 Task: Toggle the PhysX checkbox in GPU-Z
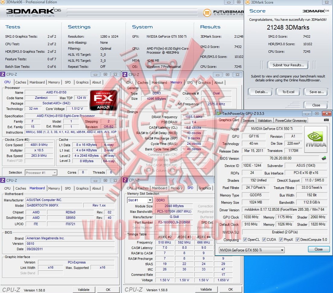point(281,240)
